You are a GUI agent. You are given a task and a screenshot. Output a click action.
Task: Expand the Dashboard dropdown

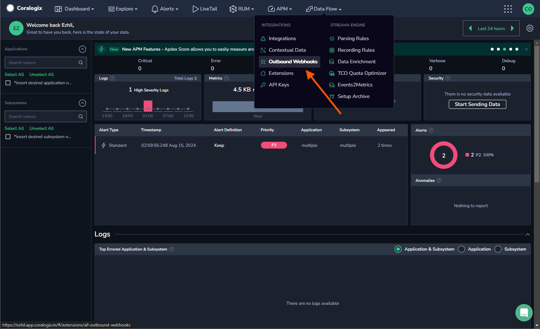click(x=74, y=9)
